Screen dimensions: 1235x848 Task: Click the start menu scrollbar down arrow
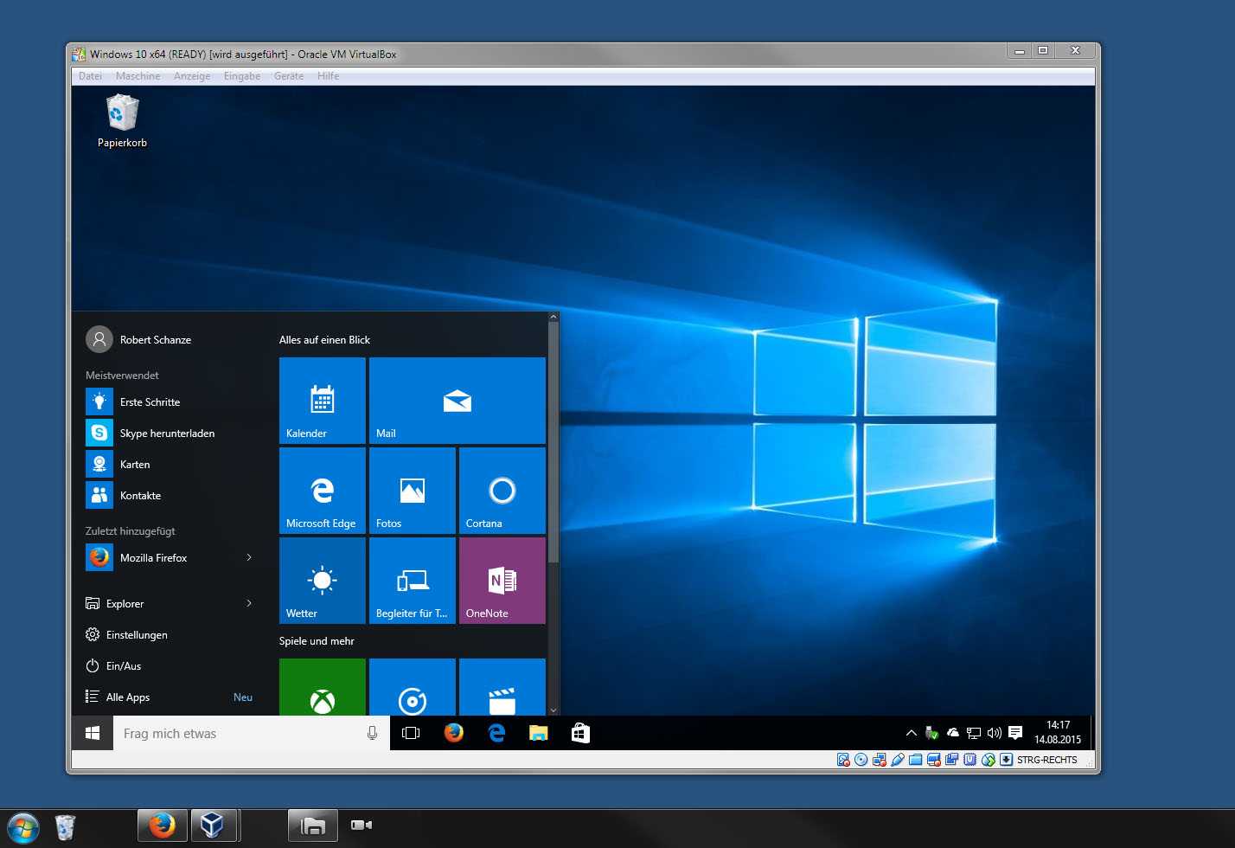tap(554, 710)
